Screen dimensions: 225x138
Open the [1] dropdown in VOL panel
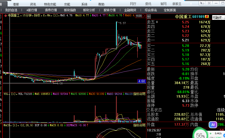tap(14, 94)
